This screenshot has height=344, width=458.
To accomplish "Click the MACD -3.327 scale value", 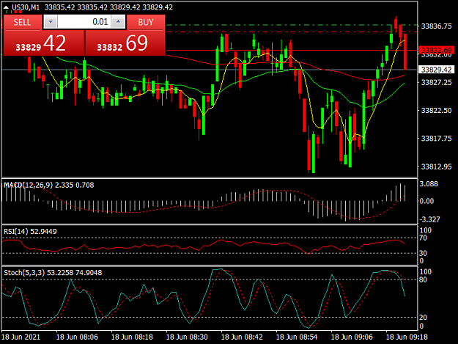I will pos(429,219).
